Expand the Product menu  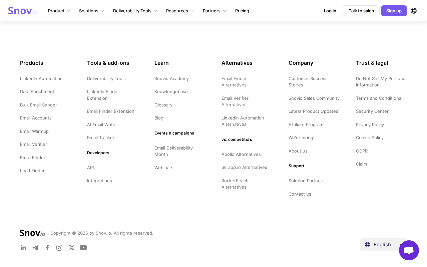coord(59,11)
